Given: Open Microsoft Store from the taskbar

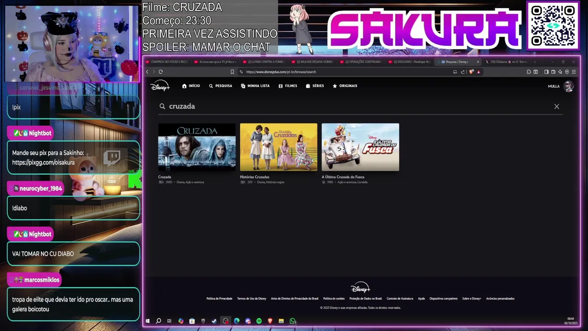Looking at the screenshot, I should tap(192, 321).
